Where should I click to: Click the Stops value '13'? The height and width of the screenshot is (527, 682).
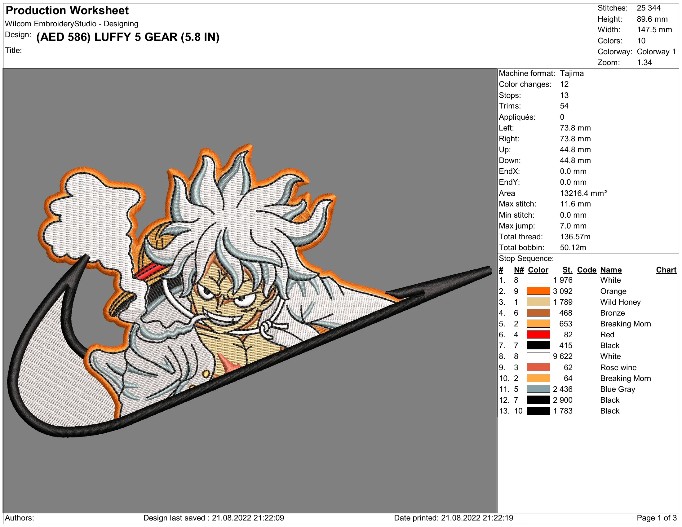pos(564,95)
